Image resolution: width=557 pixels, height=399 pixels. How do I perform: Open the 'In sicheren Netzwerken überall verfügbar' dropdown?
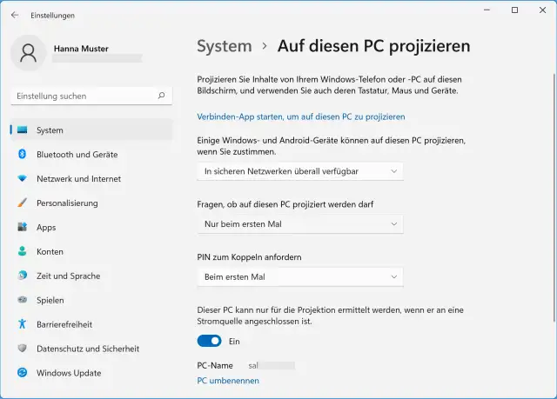pos(300,171)
